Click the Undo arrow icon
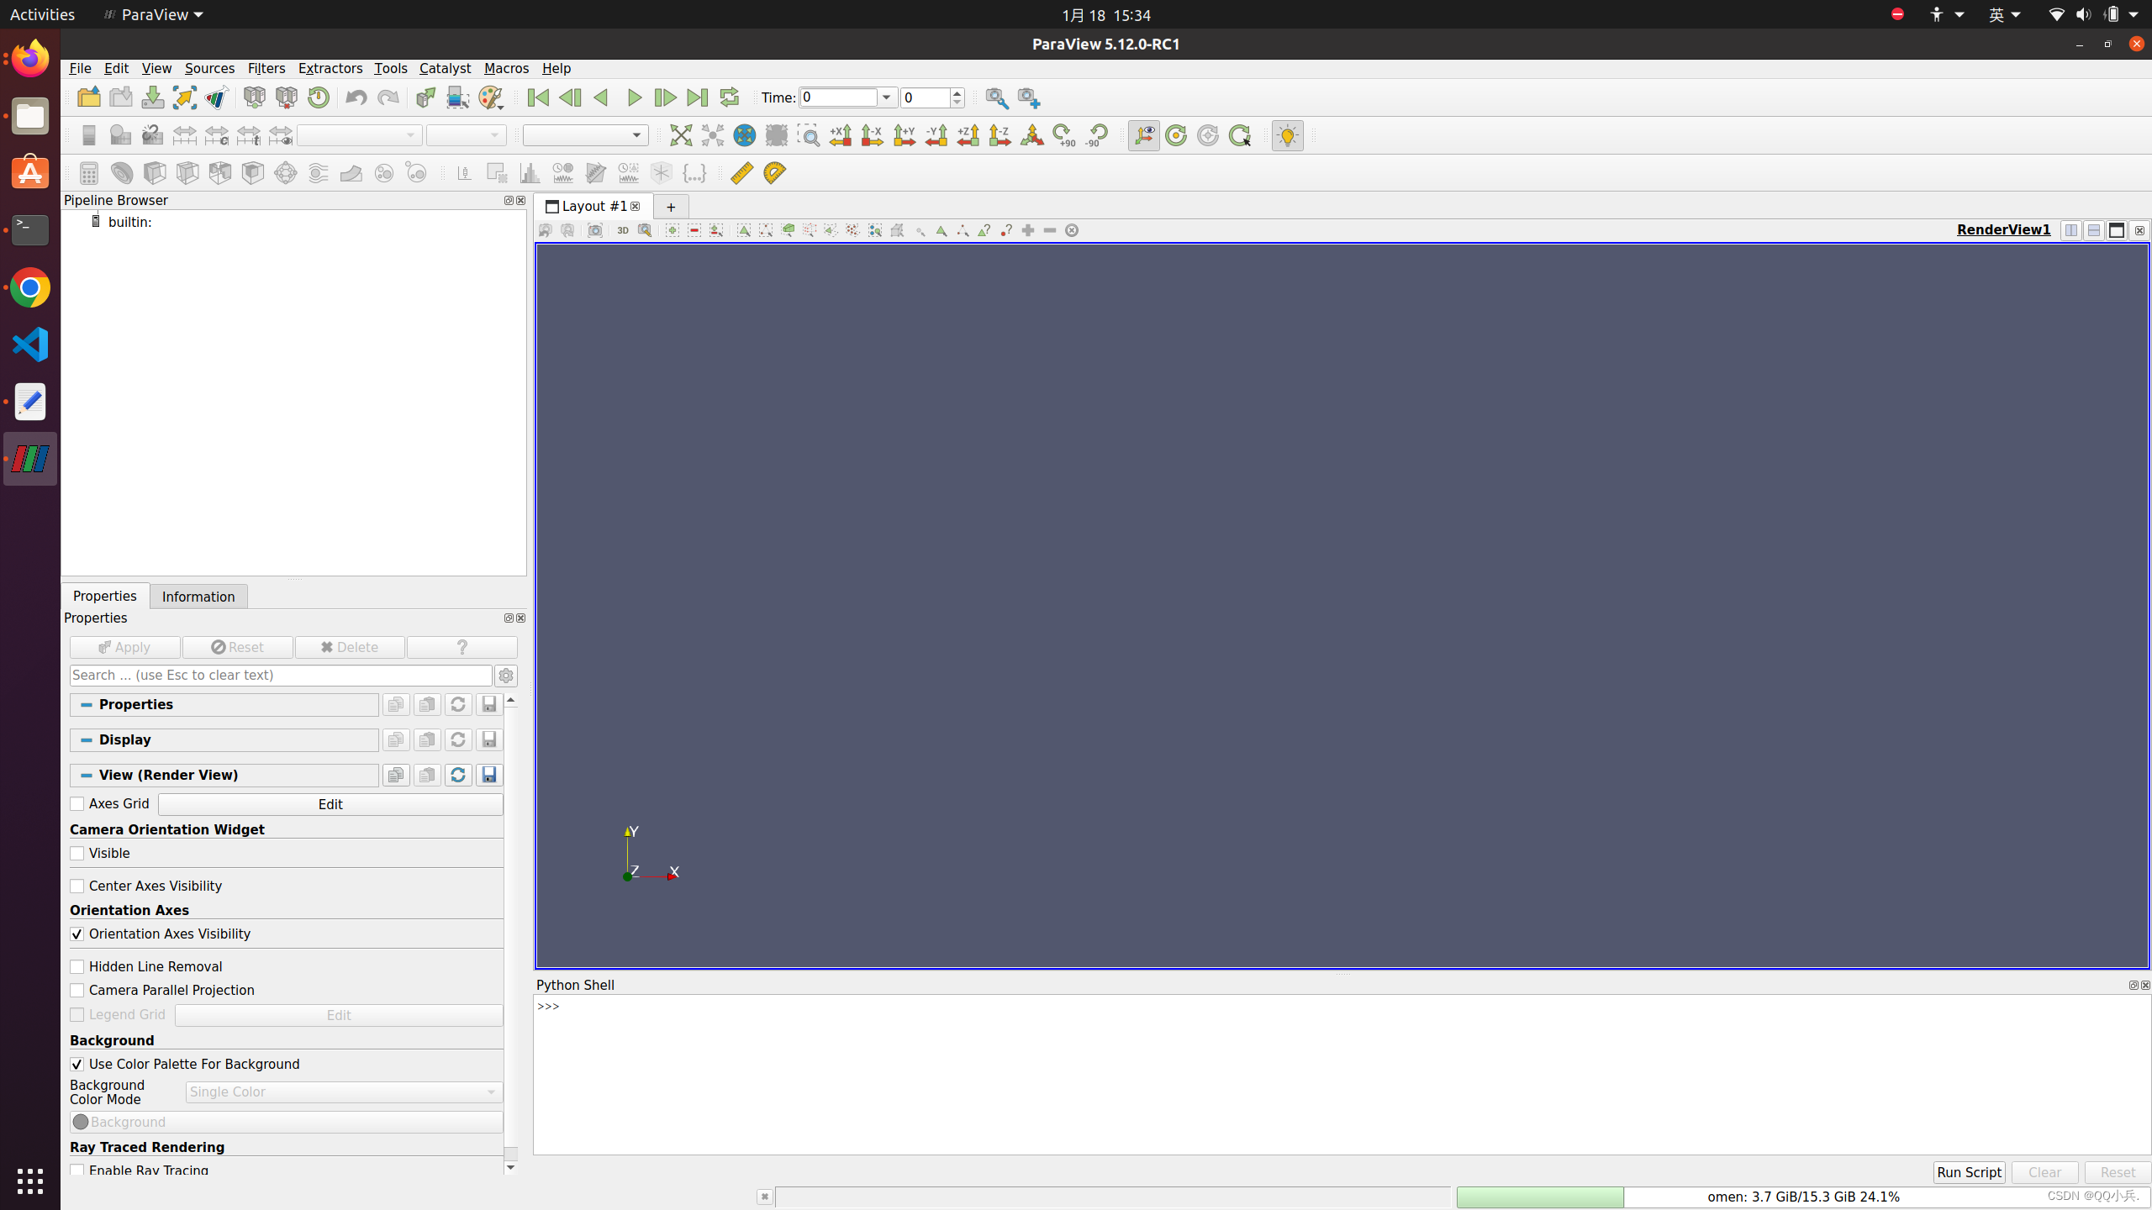 point(356,97)
